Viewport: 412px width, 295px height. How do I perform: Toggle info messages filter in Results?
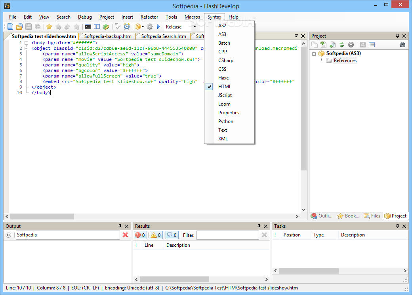click(172, 235)
